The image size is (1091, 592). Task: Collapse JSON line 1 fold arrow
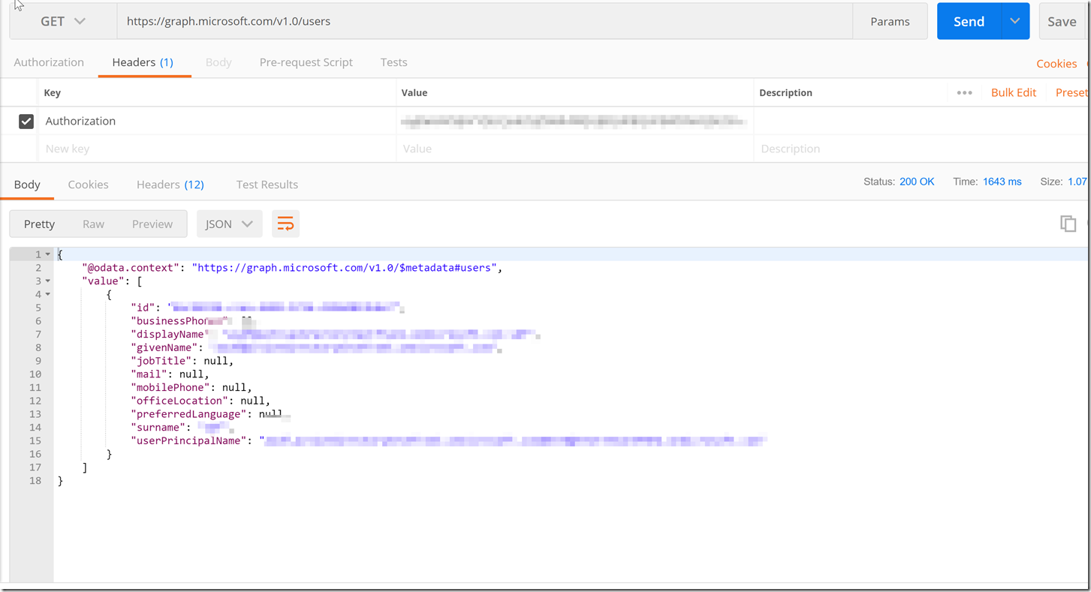point(48,254)
